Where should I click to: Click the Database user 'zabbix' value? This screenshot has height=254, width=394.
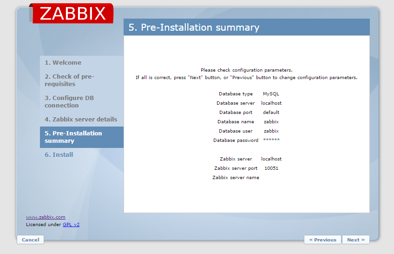(x=271, y=131)
